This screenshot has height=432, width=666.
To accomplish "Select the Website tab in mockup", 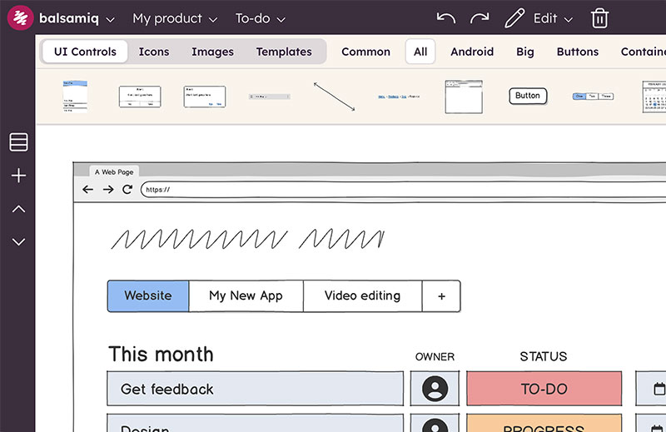I will coord(148,295).
